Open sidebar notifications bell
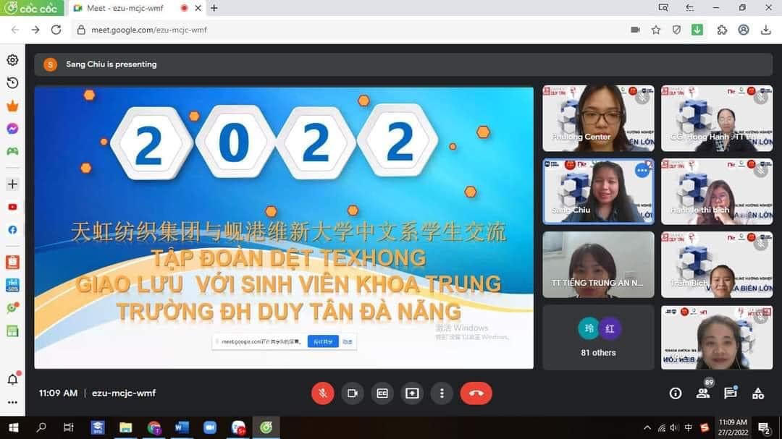782x439 pixels. coord(12,380)
